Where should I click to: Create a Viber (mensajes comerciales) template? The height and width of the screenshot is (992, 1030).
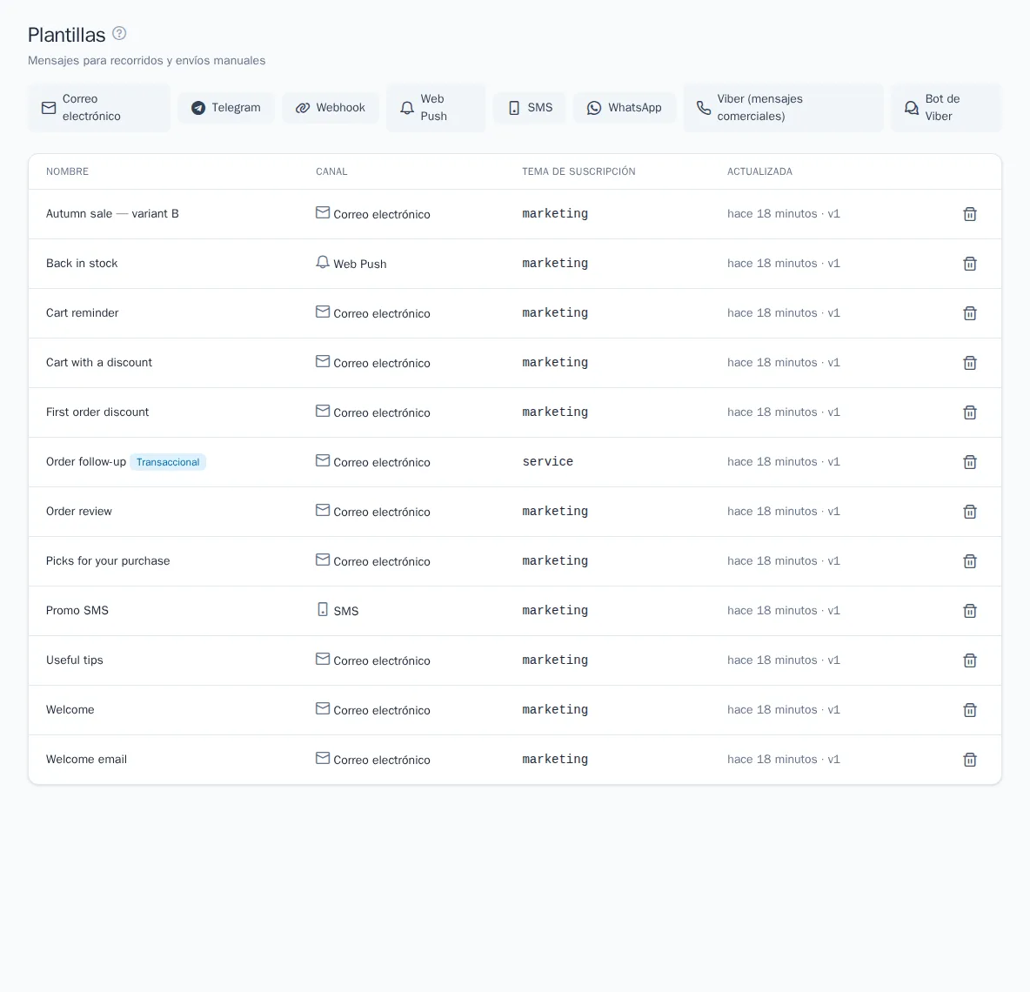pos(784,108)
